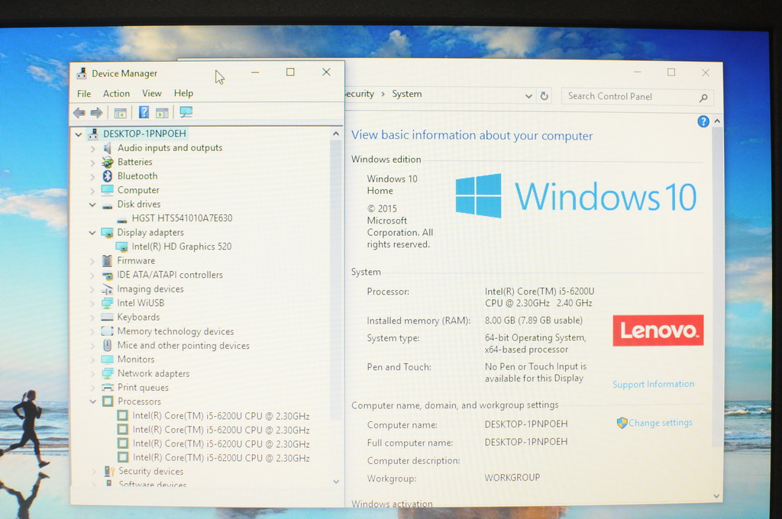Open the Action menu

[x=116, y=94]
